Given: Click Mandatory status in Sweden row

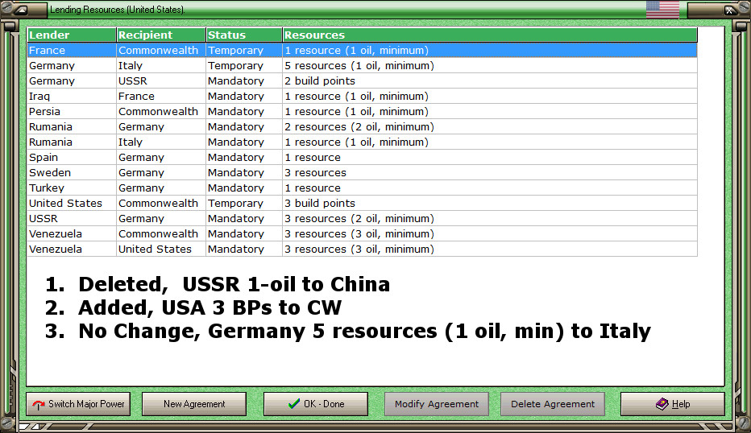Looking at the screenshot, I should pos(244,173).
